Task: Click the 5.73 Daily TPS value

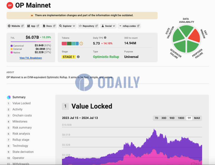Action: point(96,43)
